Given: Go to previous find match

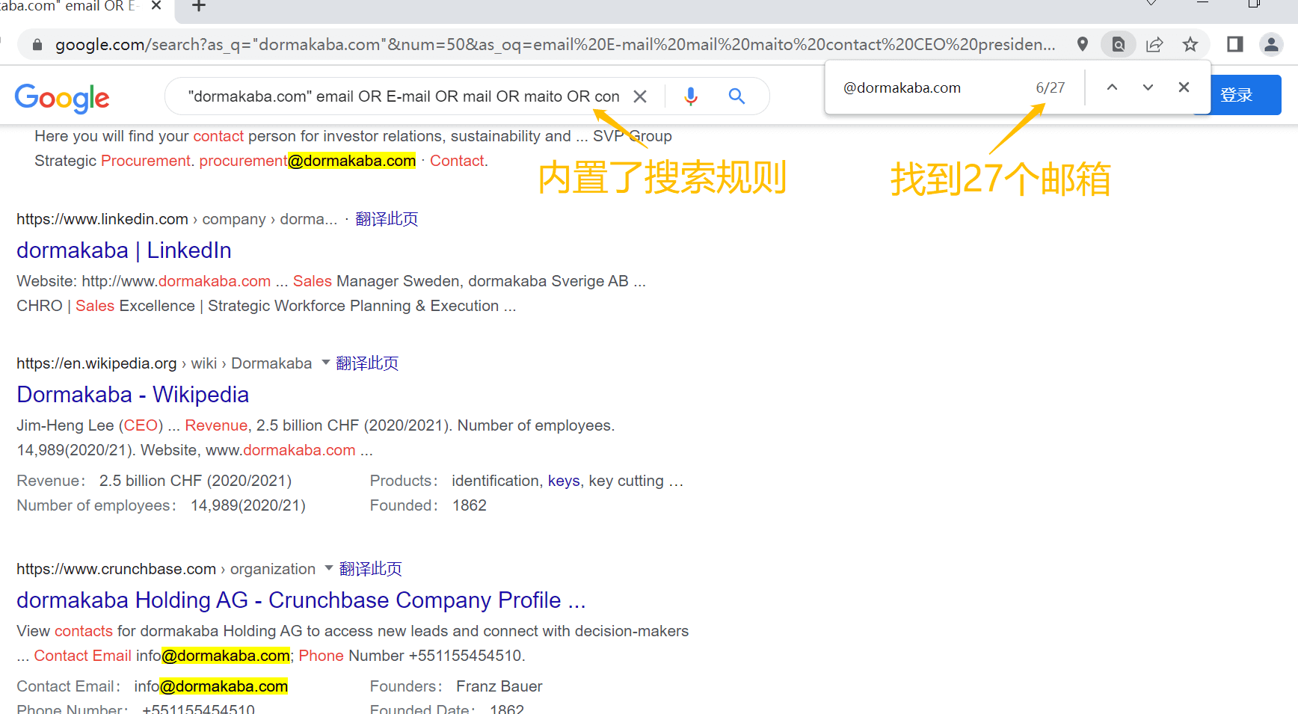Looking at the screenshot, I should (1112, 87).
